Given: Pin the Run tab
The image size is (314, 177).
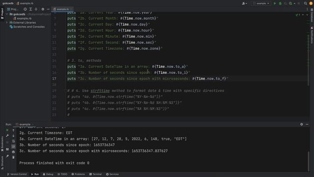Looking at the screenshot, I should [7, 156].
